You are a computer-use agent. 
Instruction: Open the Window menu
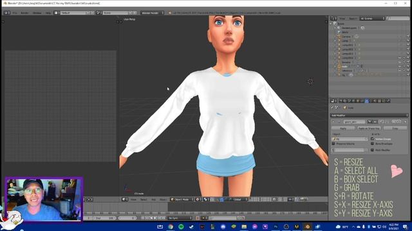tap(37, 13)
